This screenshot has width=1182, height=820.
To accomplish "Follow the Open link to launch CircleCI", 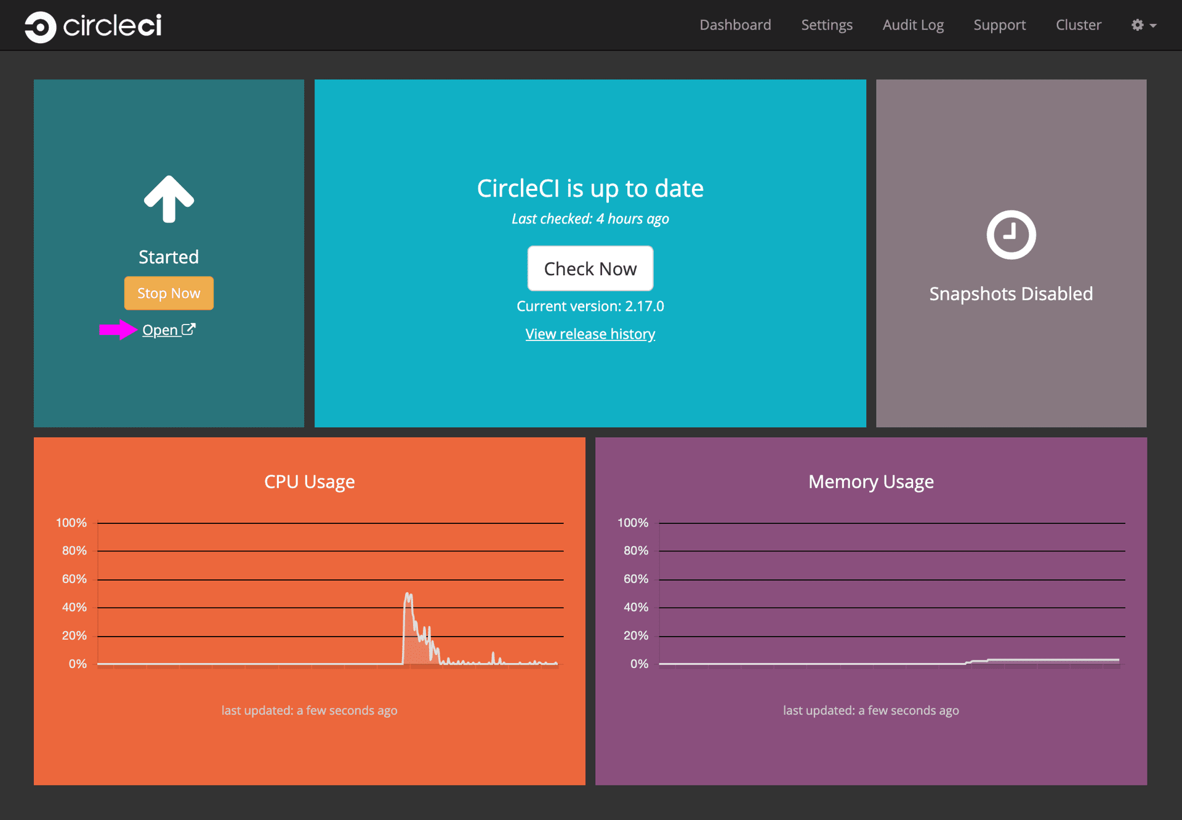I will pos(169,330).
